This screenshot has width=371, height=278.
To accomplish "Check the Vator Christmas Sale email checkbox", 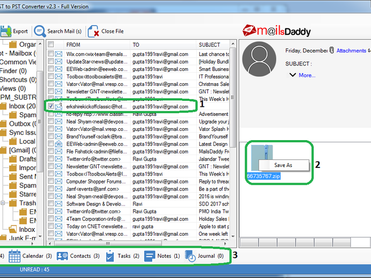I will tap(51, 84).
